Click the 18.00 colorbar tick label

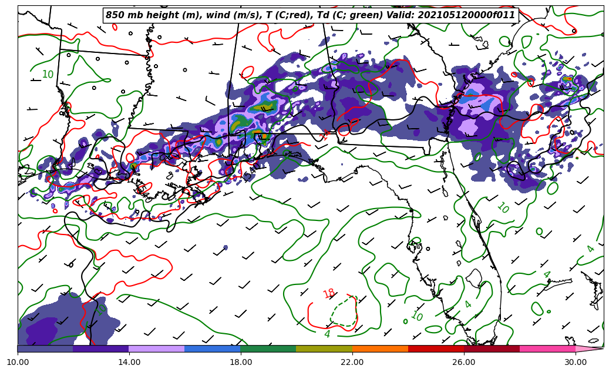click(x=241, y=362)
